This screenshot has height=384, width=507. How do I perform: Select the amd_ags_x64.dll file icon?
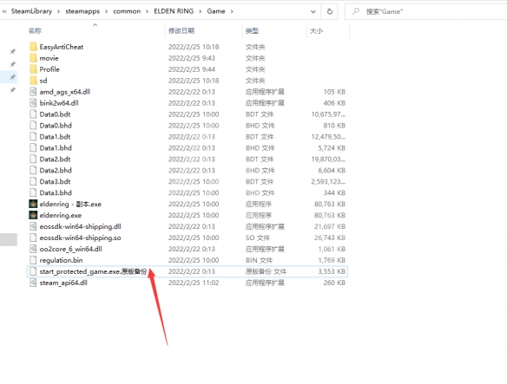click(x=33, y=92)
